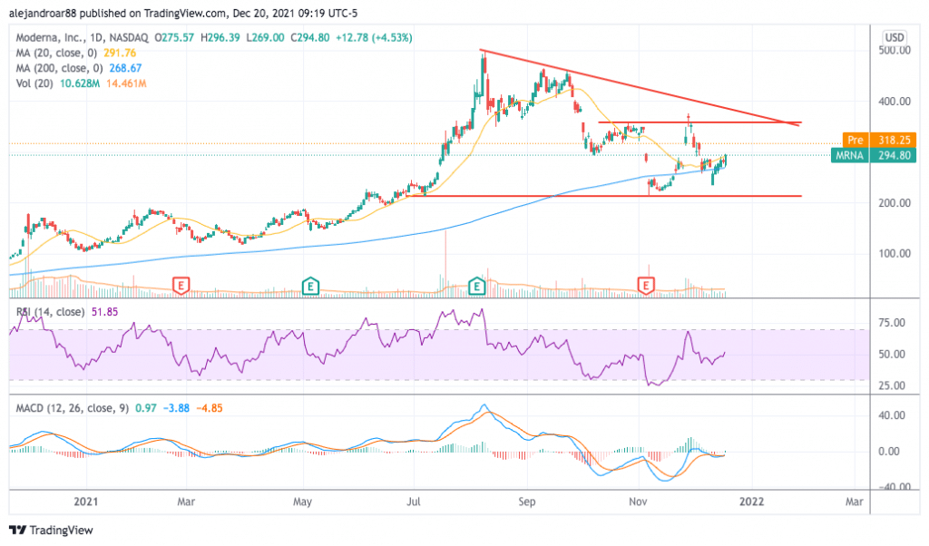
Task: Click the MACD line value -3.88
Action: tap(176, 408)
